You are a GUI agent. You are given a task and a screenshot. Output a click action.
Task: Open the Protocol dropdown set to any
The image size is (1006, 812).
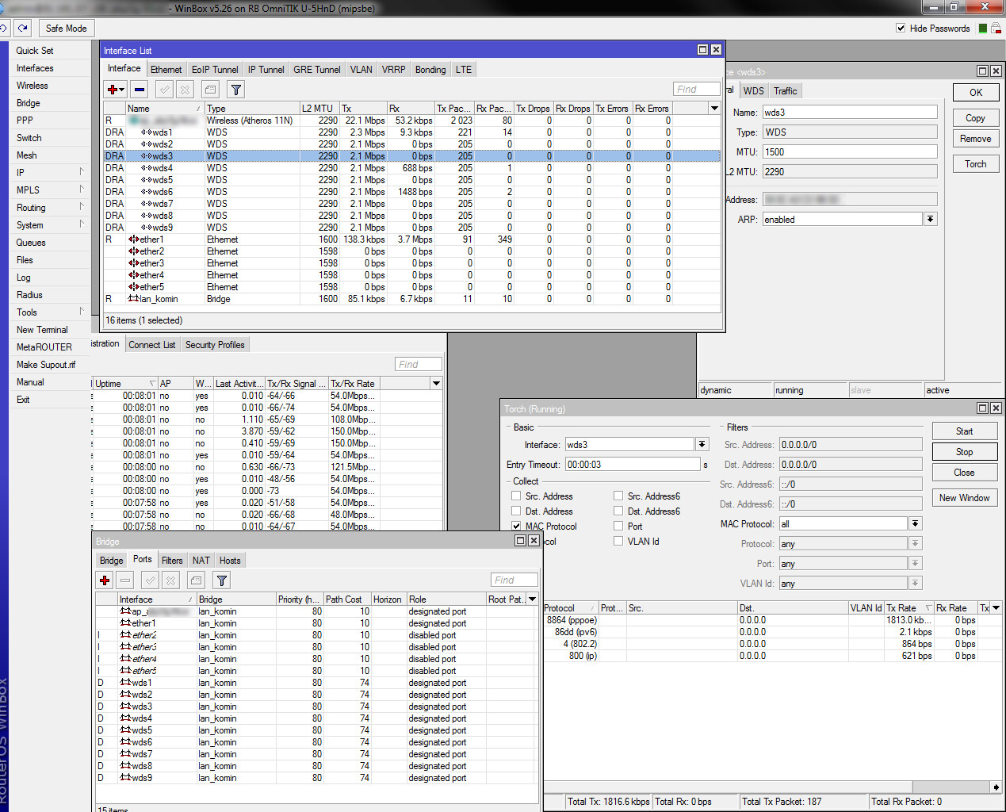pyautogui.click(x=916, y=543)
